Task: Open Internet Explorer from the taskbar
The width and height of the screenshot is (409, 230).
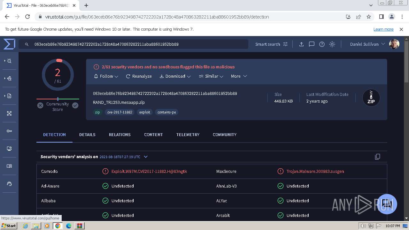Action: 25,226
